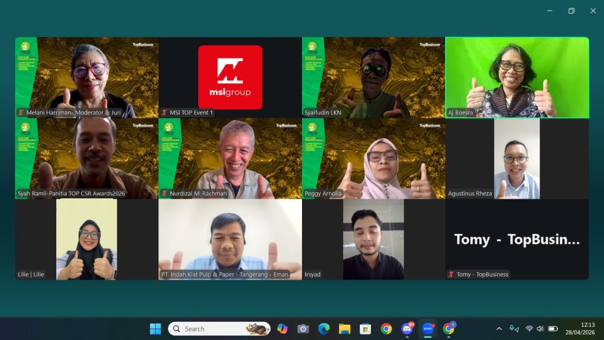
Task: Select the MSI TOP Event 1 tile
Action: point(230,77)
